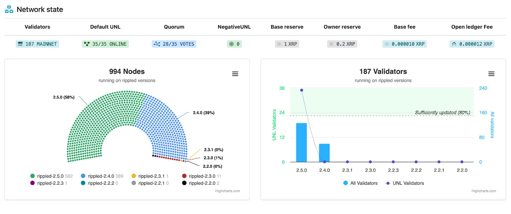Viewport: 511px width, 214px height.
Task: Toggle rippled-2.2.1 legend series
Action: tap(150, 183)
